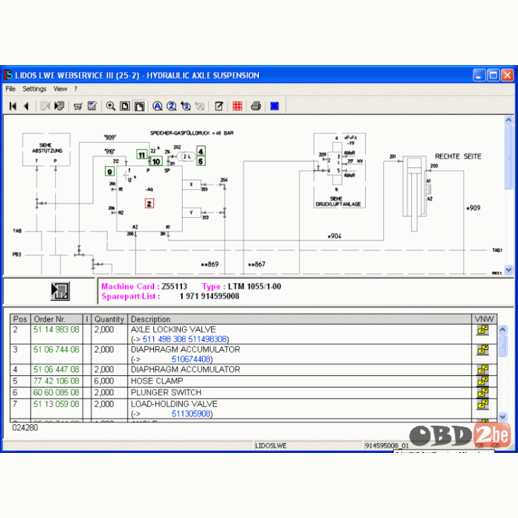Click the number 2 with arrow icon
518x518 pixels.
point(186,106)
